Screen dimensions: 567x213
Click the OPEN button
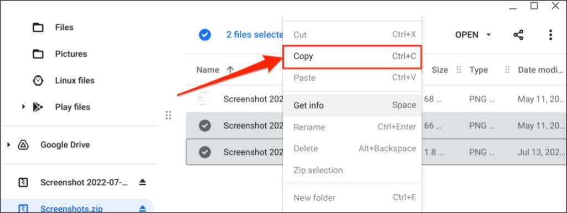[x=466, y=35]
